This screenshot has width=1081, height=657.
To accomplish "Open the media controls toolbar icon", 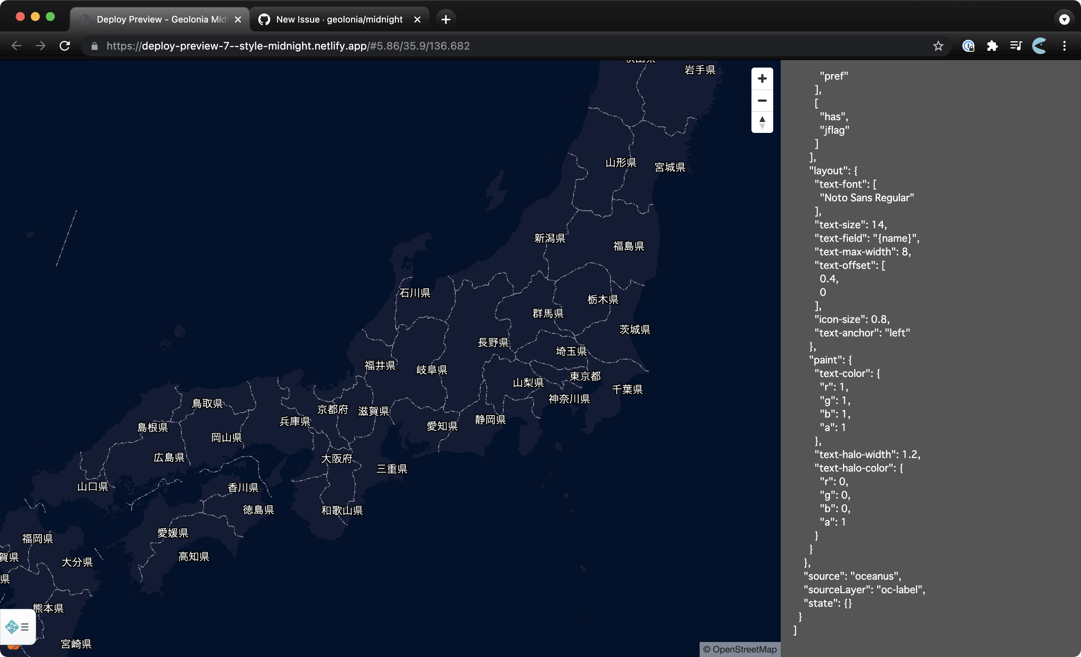I will pyautogui.click(x=1016, y=46).
